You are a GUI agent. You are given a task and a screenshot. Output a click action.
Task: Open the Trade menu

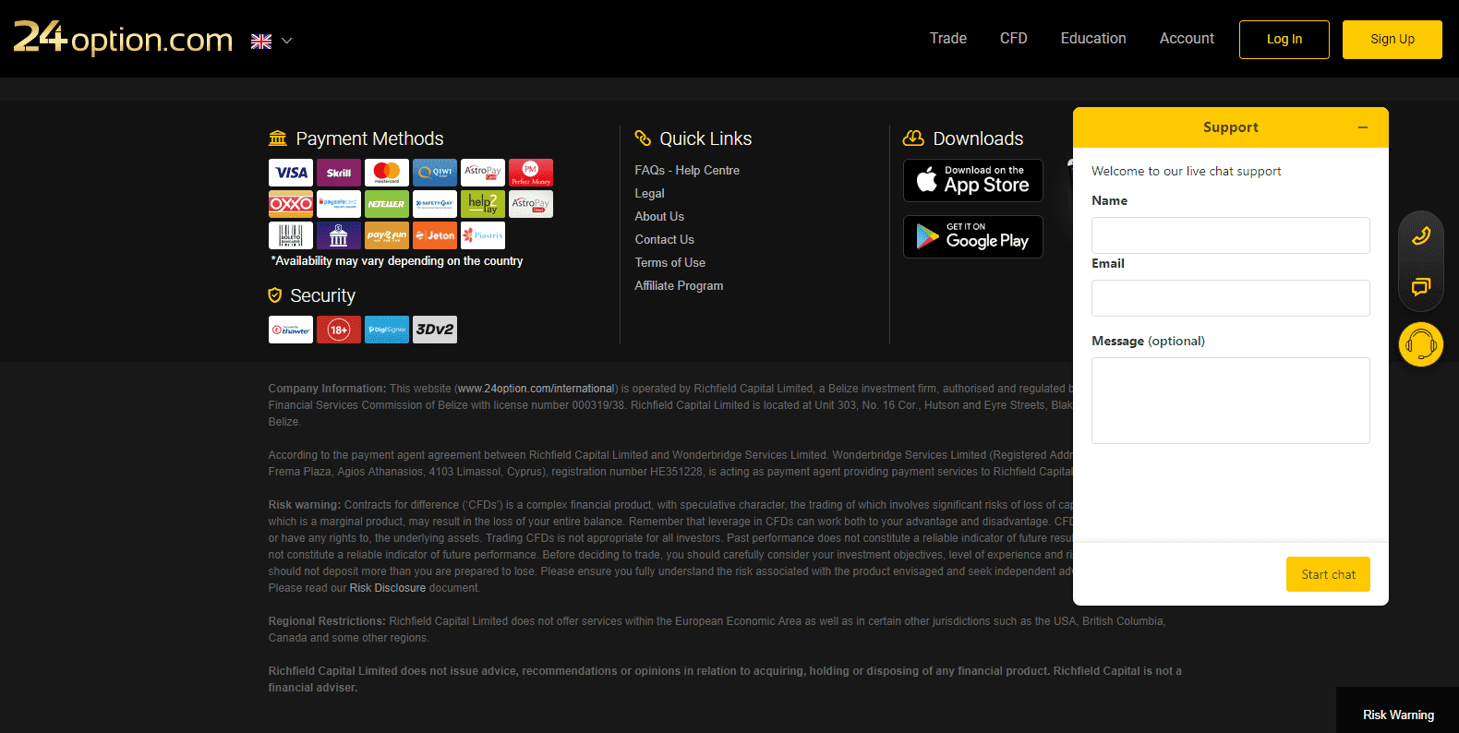click(x=948, y=38)
